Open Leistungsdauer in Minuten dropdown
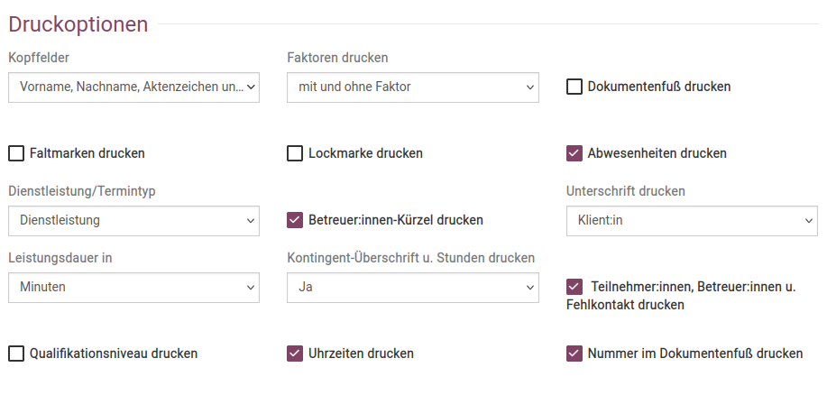 click(x=133, y=287)
